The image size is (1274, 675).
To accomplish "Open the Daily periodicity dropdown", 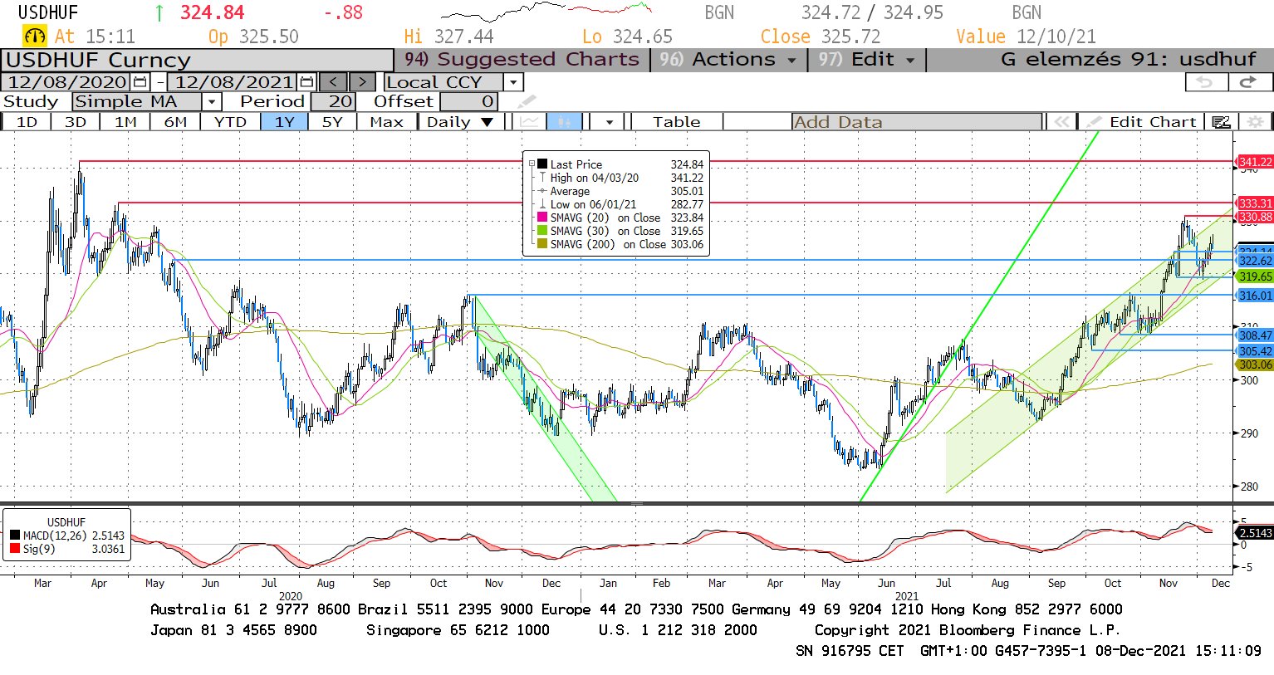I will [459, 122].
